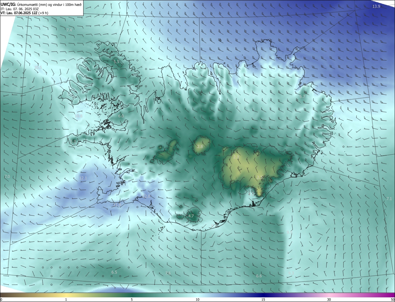
Task: Click the 9.5 value label
Action: tap(289, 232)
